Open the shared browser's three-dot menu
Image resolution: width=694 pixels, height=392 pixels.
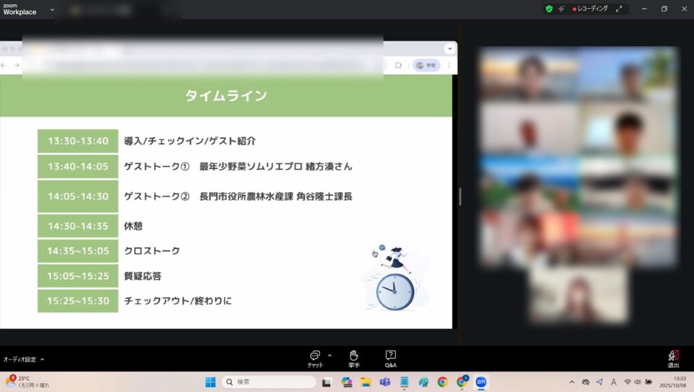449,65
